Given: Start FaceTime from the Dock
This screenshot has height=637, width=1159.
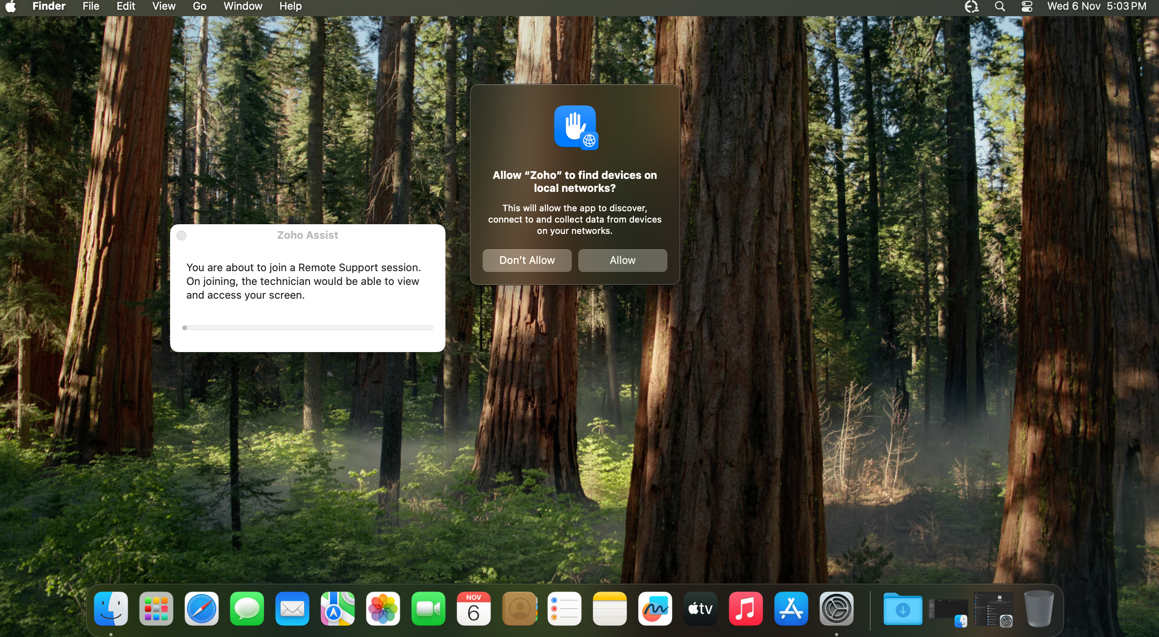Looking at the screenshot, I should point(428,609).
